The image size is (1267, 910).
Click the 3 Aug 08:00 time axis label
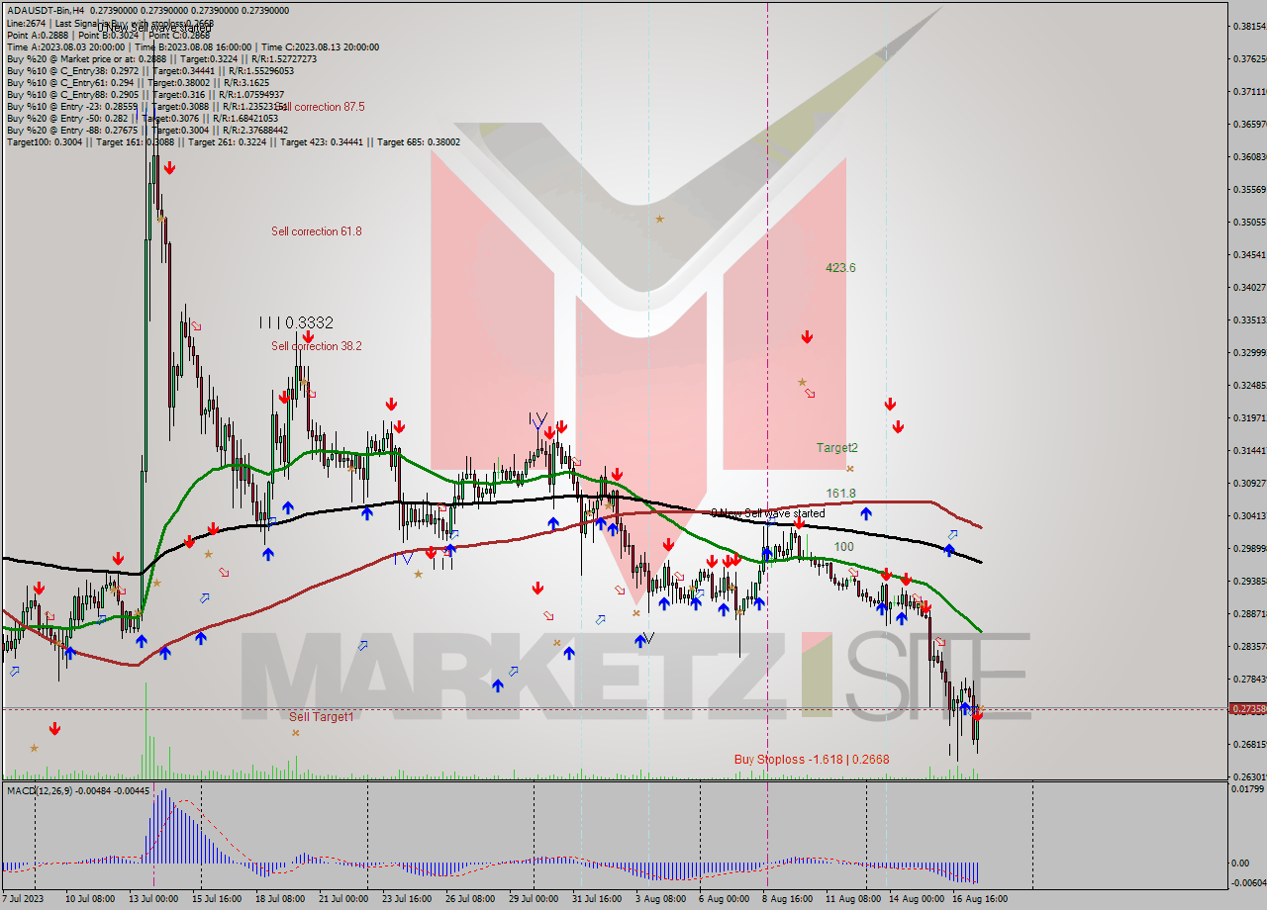[x=660, y=899]
